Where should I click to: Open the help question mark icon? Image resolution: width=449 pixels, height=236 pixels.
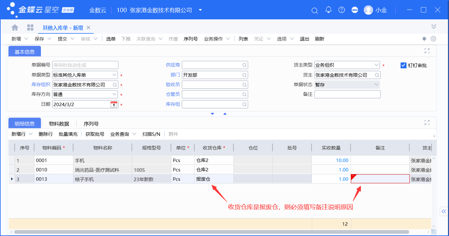342,10
